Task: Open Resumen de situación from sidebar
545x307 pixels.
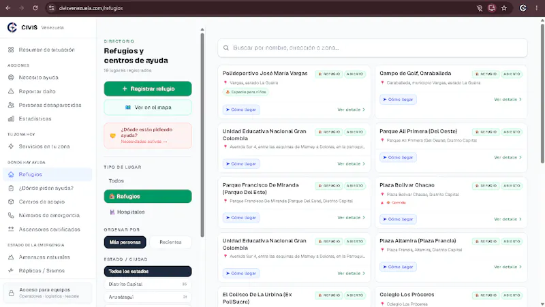Action: [x=46, y=50]
